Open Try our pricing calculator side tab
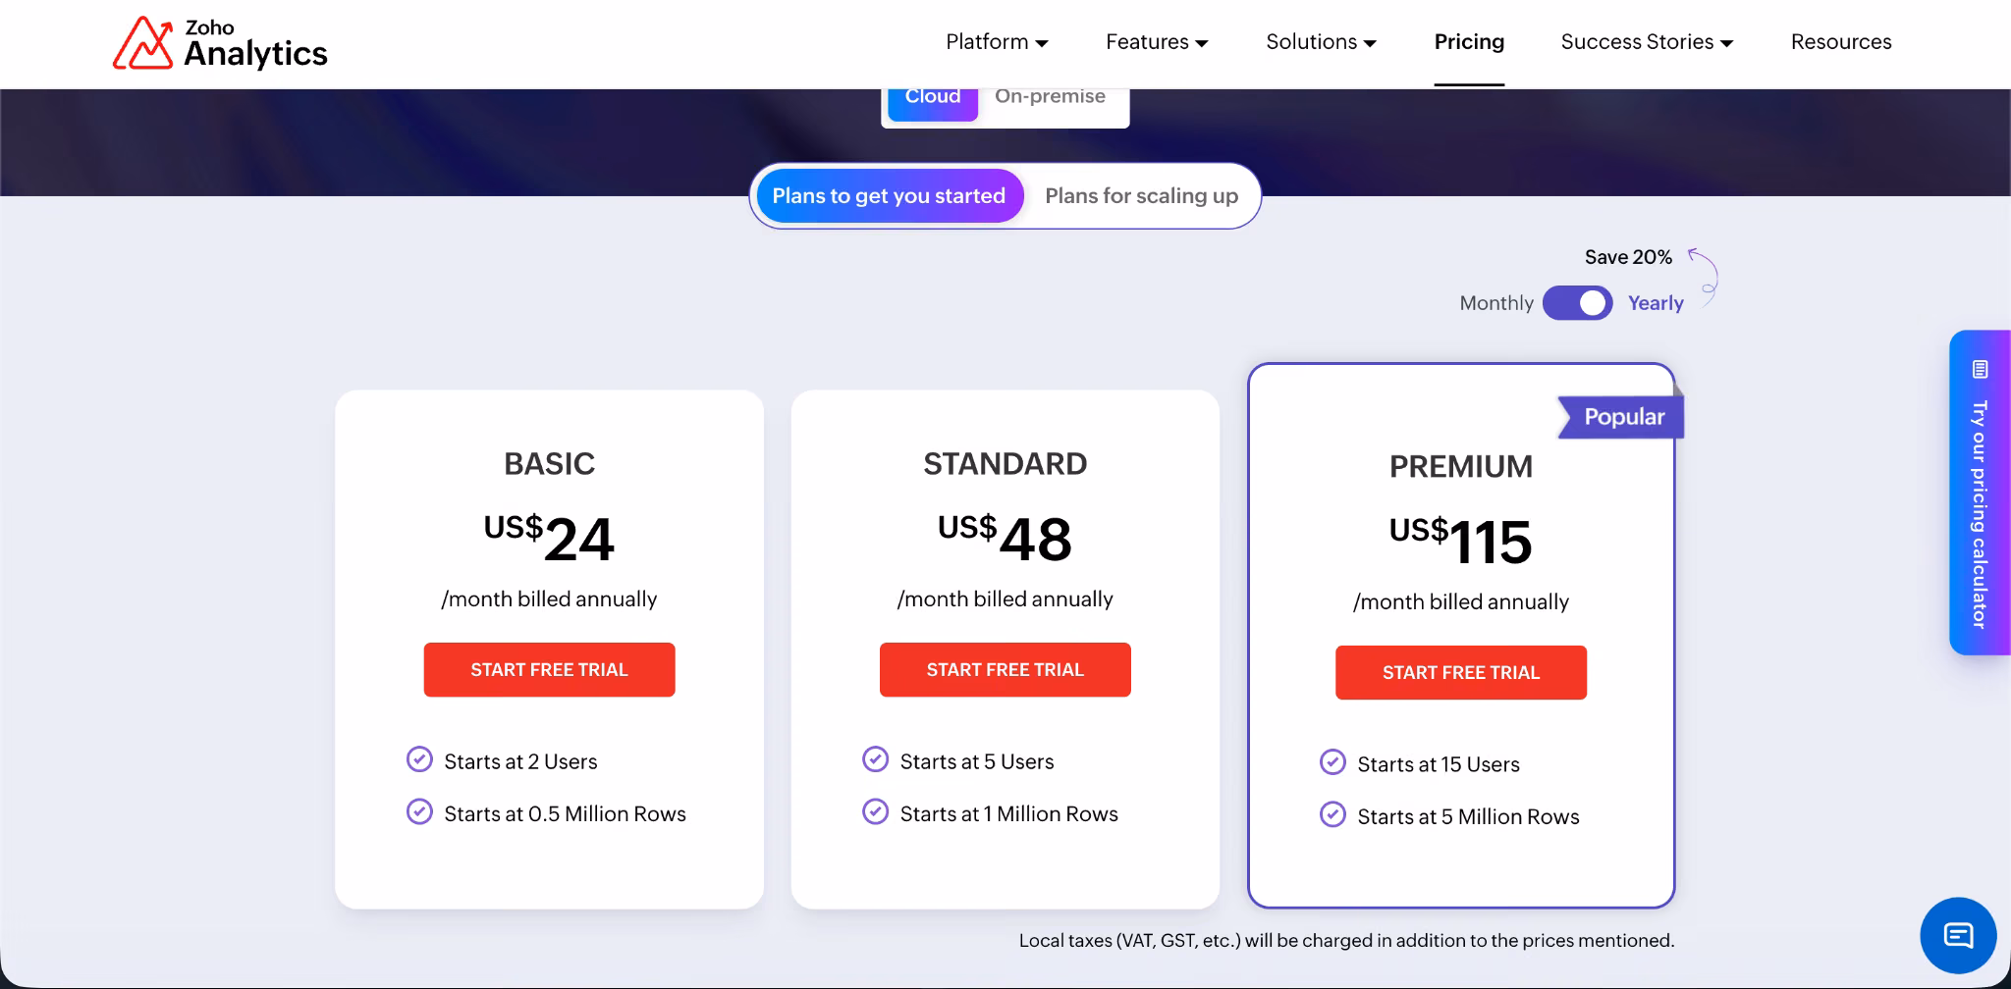The height and width of the screenshot is (989, 2011). (1980, 493)
